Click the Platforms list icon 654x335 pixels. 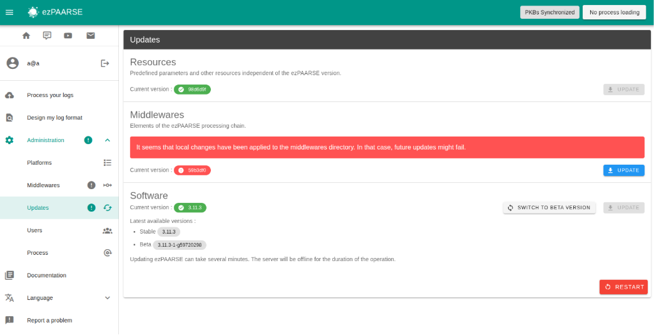(x=108, y=163)
